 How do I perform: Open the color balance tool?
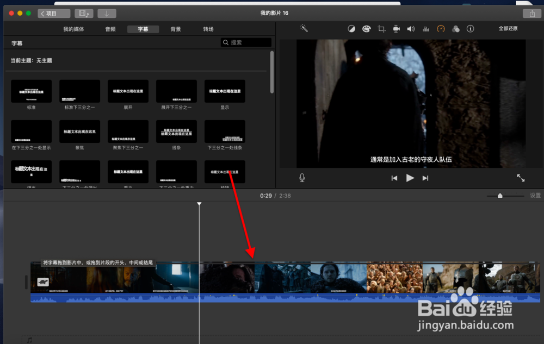point(351,29)
